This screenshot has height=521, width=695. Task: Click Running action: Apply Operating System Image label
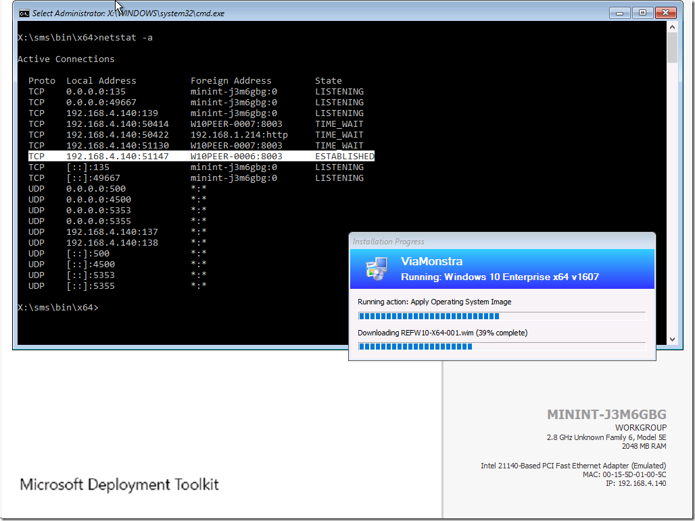point(434,302)
